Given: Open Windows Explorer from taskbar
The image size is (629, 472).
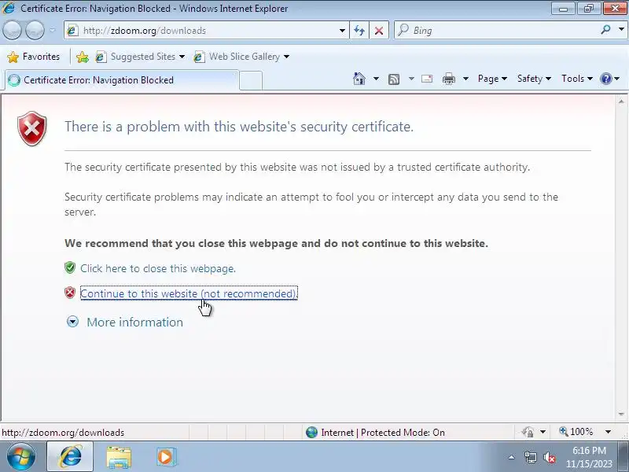Looking at the screenshot, I should 119,457.
